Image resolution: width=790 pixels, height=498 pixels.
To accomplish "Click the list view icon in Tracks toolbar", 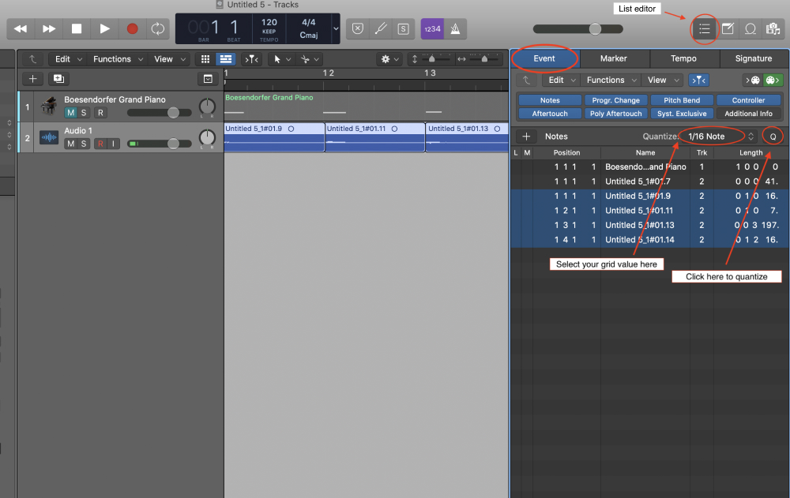I will (x=226, y=59).
